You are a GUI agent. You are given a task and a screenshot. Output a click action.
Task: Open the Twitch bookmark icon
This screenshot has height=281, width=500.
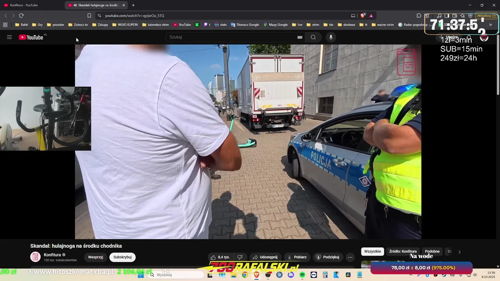click(x=207, y=25)
